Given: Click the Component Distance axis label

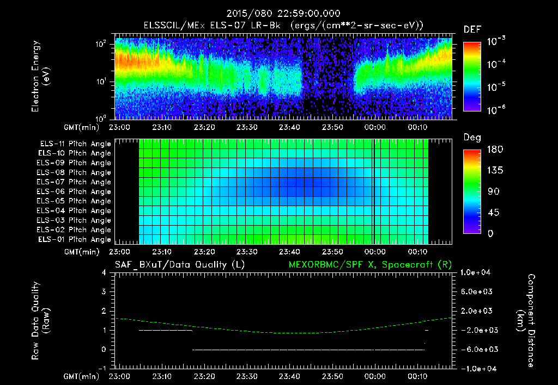Looking at the screenshot, I should click(526, 321).
